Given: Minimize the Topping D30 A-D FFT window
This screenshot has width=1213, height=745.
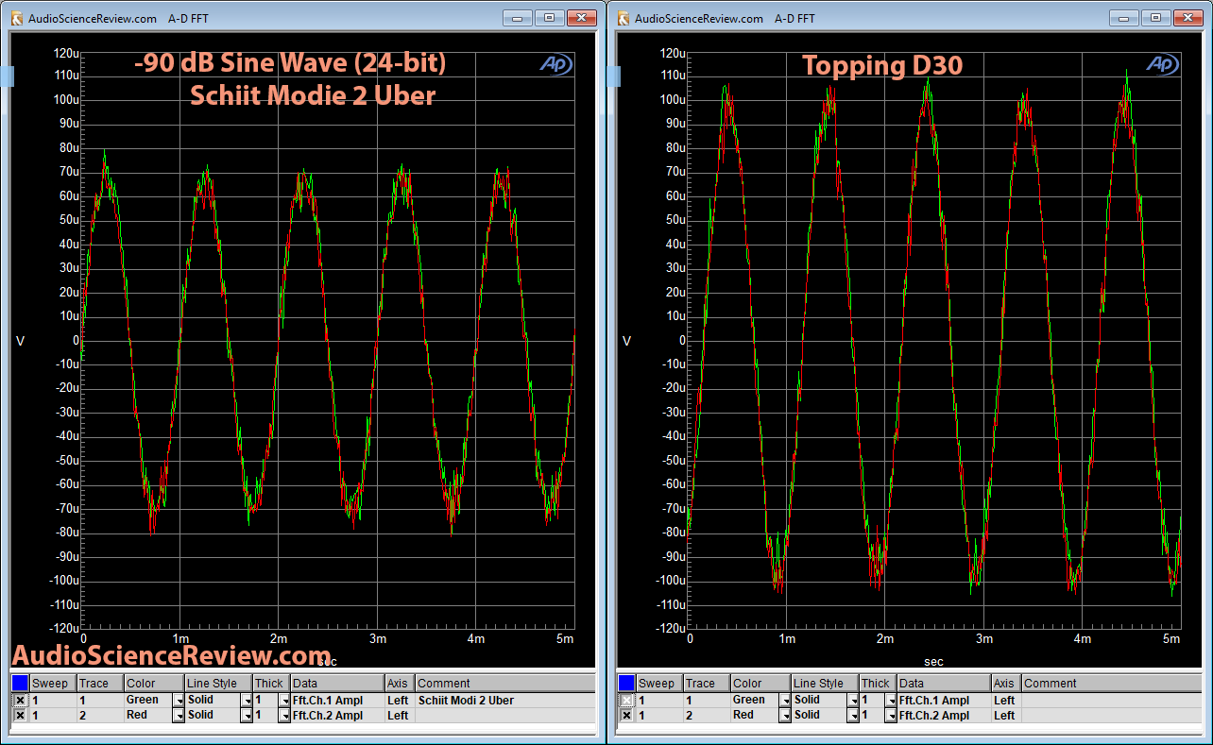Looking at the screenshot, I should click(x=1123, y=17).
